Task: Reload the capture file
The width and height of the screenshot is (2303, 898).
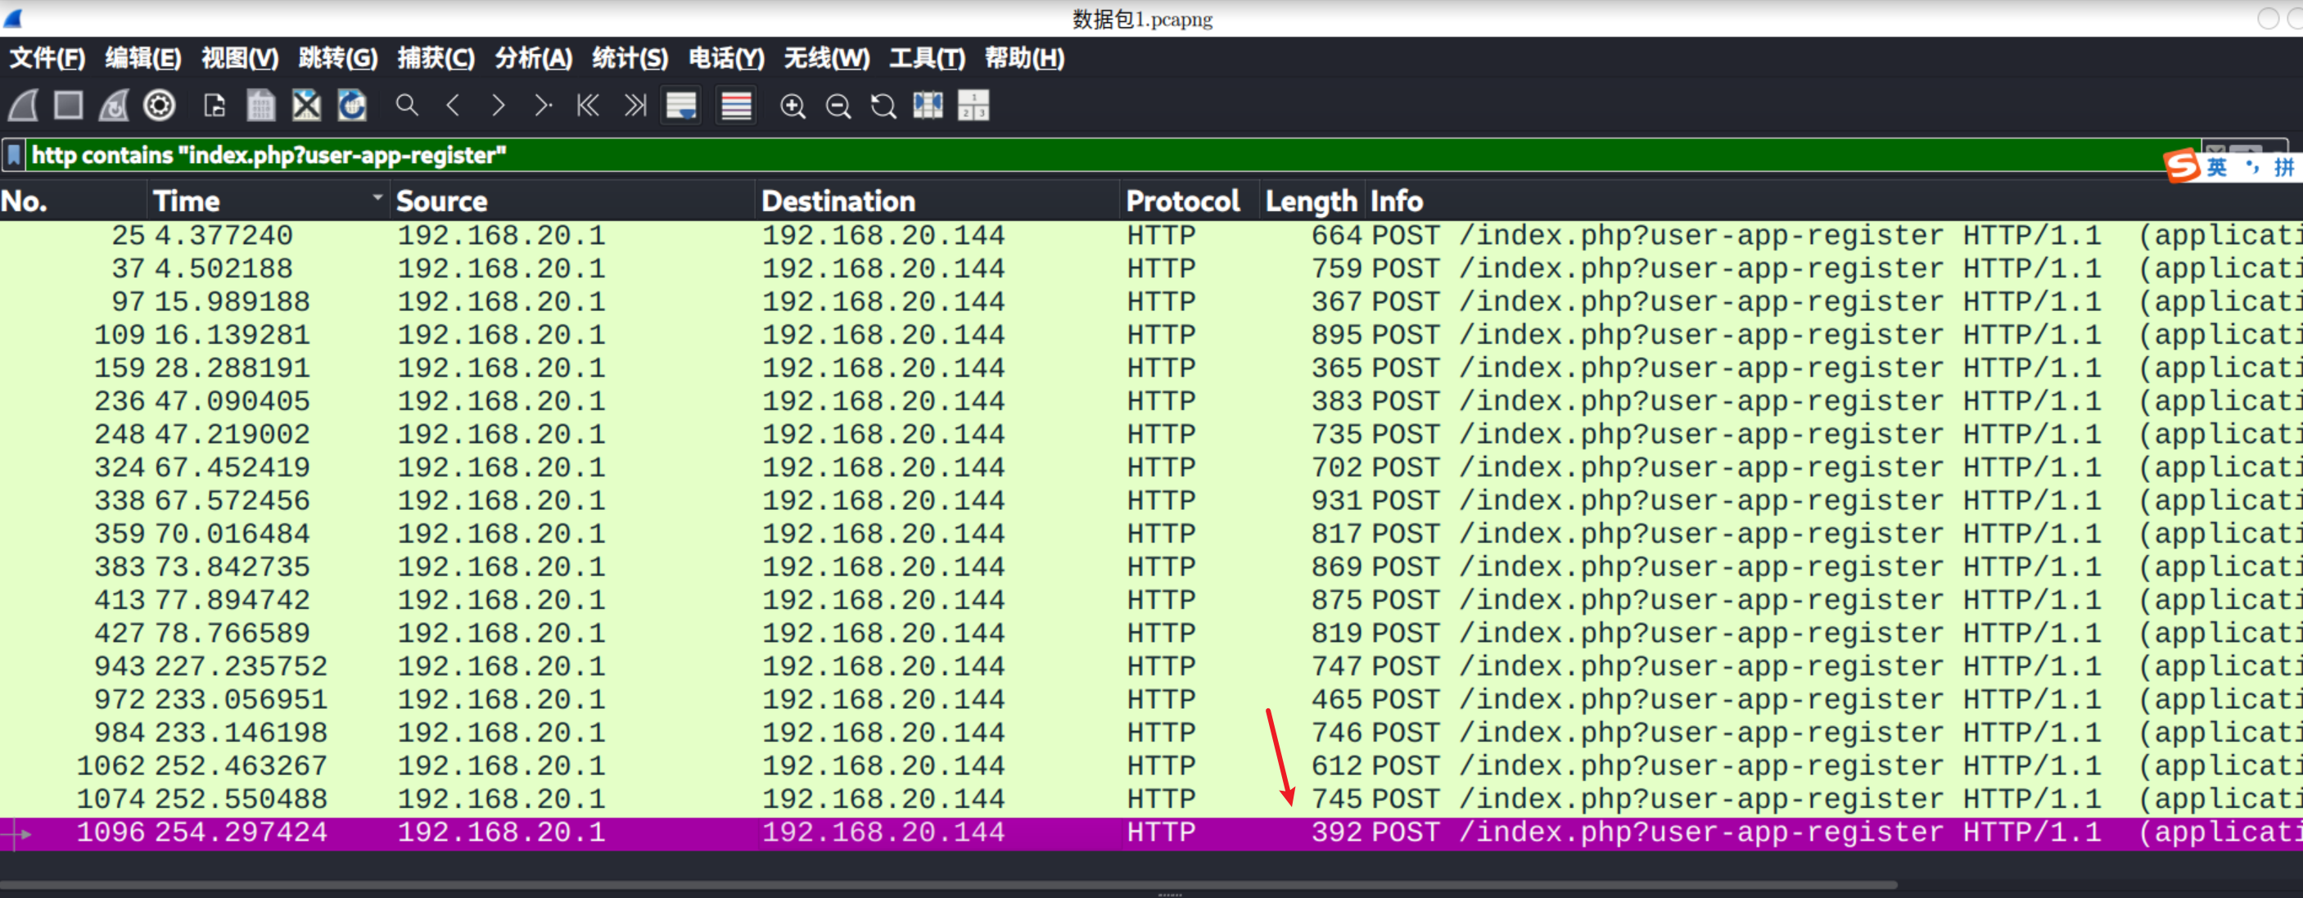Action: click(x=352, y=106)
